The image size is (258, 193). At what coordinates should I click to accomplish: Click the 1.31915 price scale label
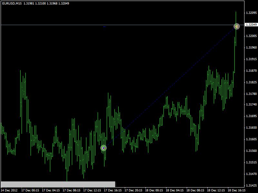(x=251, y=59)
